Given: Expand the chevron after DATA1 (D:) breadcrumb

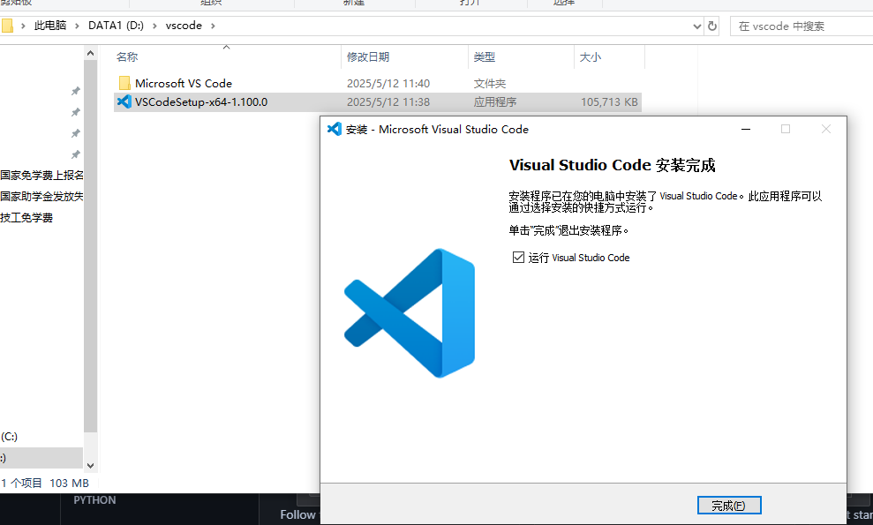Looking at the screenshot, I should click(x=154, y=26).
